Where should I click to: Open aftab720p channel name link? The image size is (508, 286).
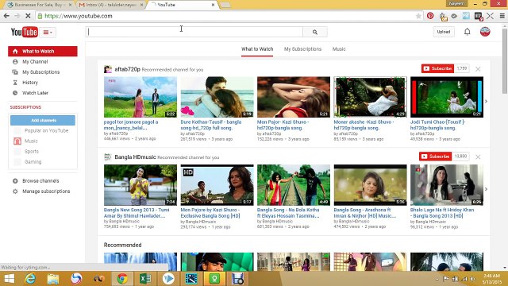pyautogui.click(x=127, y=69)
